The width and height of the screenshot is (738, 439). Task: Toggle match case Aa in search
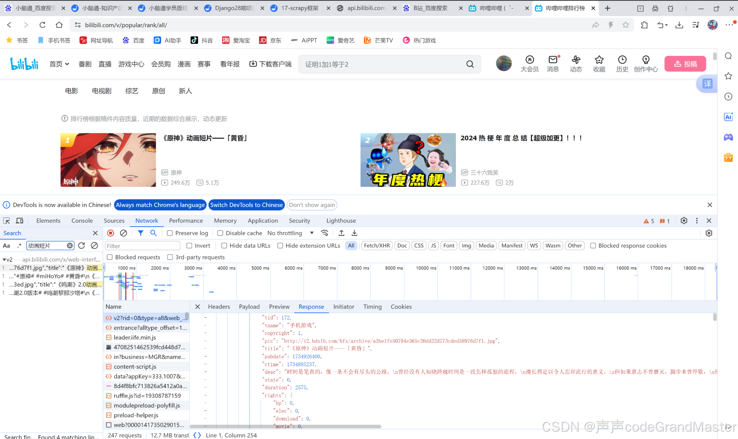7,246
